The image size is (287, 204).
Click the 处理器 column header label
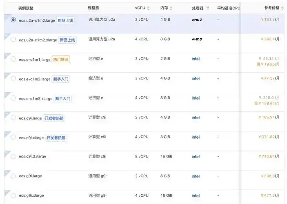pyautogui.click(x=198, y=8)
